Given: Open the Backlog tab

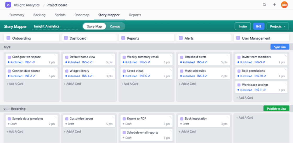Looking at the screenshot, I should (40, 15).
